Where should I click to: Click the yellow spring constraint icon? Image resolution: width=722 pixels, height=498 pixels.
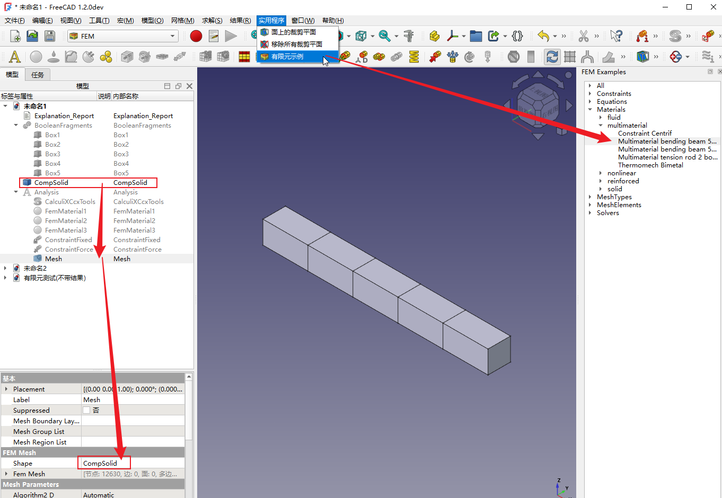pyautogui.click(x=414, y=57)
